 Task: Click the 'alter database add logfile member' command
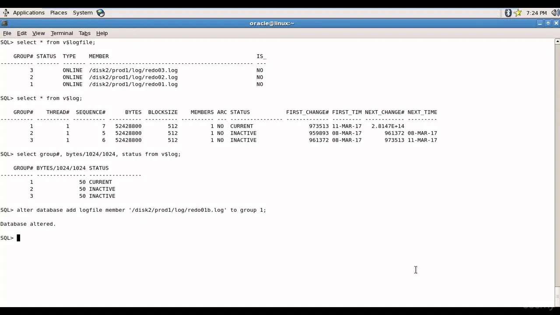pos(141,210)
